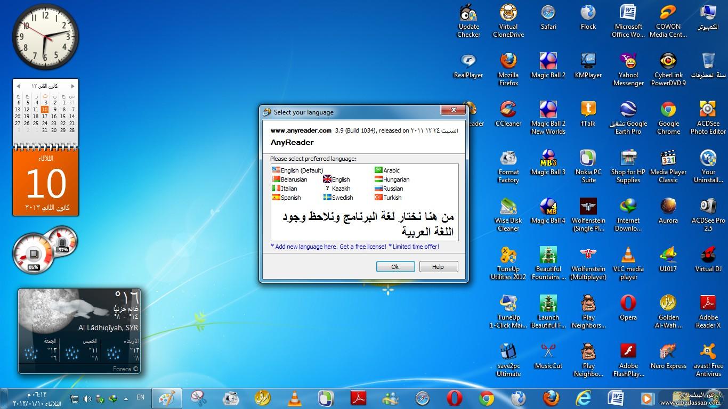Viewport: 728px width, 409px height.
Task: Open Aurora desktop icon
Action: point(668,211)
